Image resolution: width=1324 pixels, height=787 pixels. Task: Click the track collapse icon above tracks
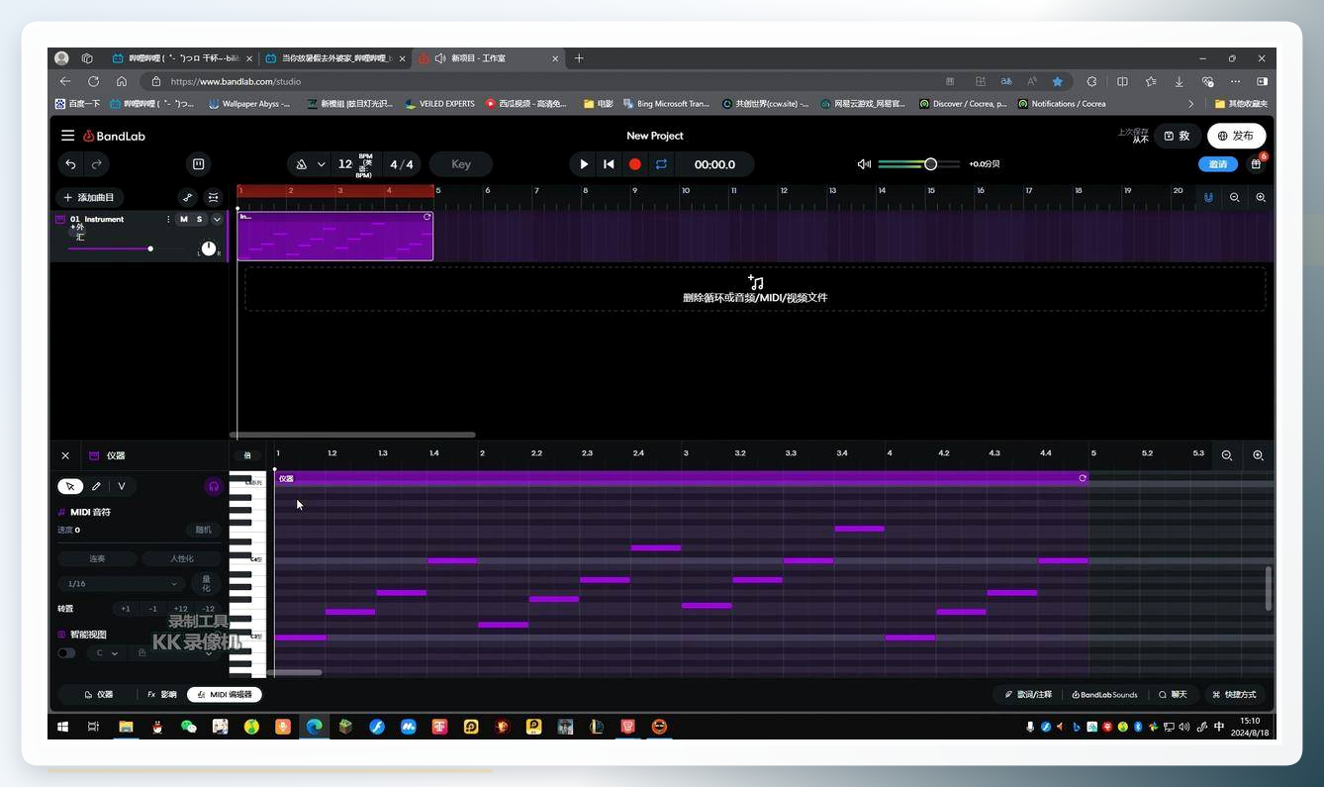(213, 197)
